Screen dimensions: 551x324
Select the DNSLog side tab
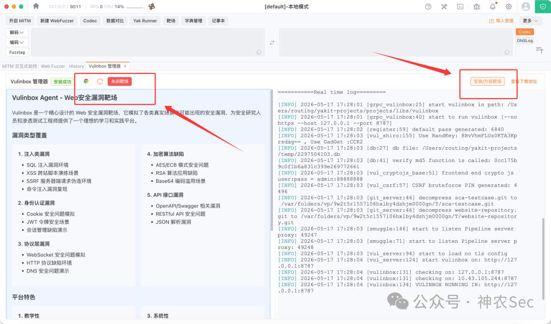[524, 40]
